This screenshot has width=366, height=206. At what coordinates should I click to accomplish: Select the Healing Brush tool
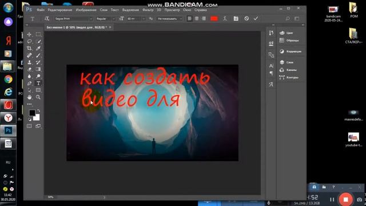pos(29,55)
